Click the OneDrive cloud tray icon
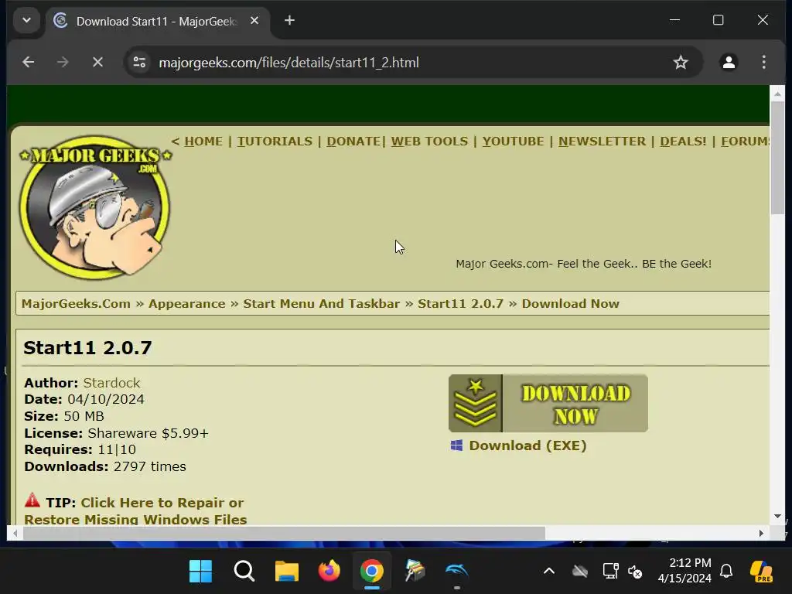The image size is (792, 594). [580, 572]
